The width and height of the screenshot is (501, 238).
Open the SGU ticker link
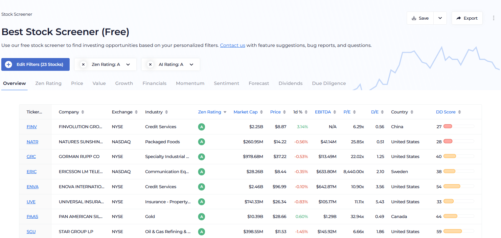[x=31, y=231]
